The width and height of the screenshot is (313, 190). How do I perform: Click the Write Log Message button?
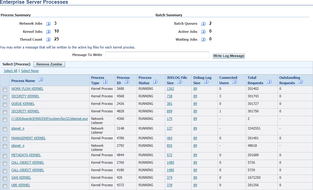pyautogui.click(x=228, y=56)
